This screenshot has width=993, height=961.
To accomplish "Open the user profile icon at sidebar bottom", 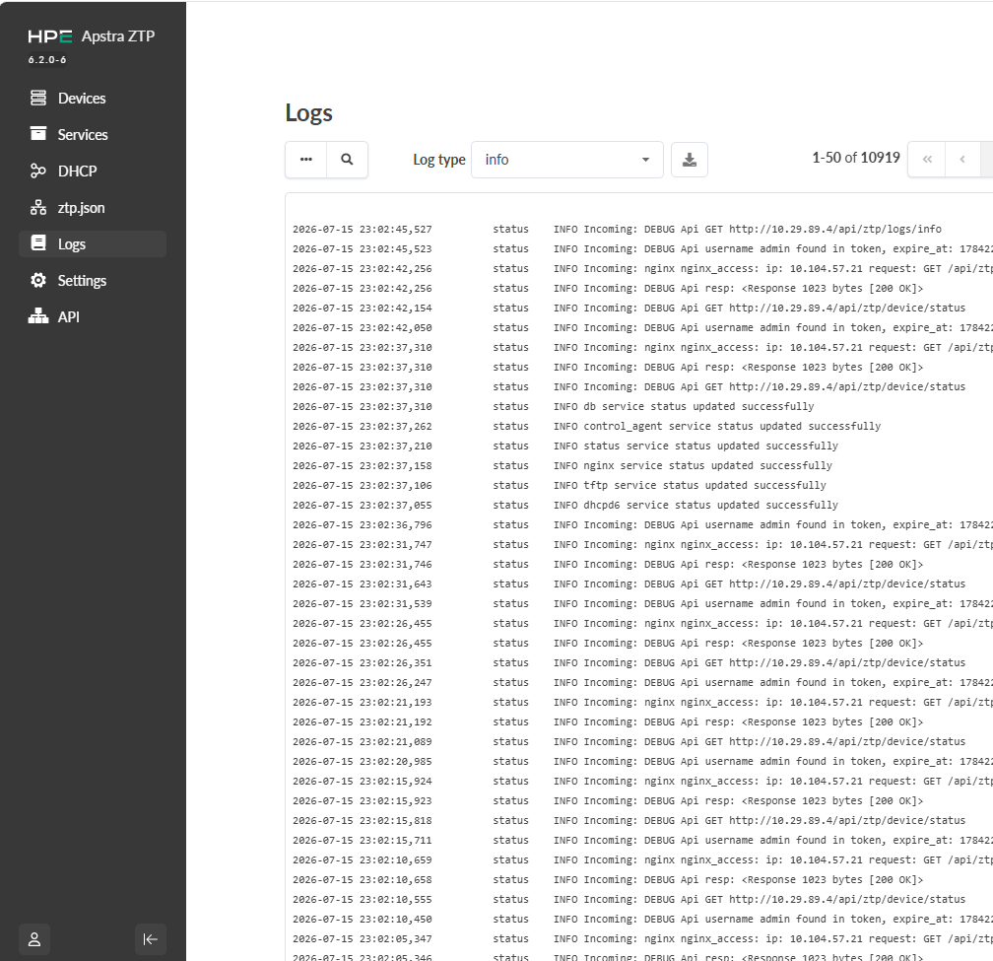I will point(34,939).
